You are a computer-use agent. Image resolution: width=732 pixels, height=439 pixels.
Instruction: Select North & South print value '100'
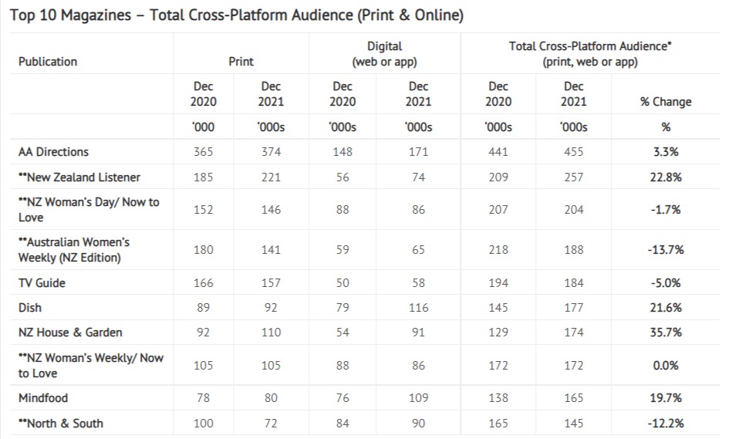pyautogui.click(x=203, y=424)
